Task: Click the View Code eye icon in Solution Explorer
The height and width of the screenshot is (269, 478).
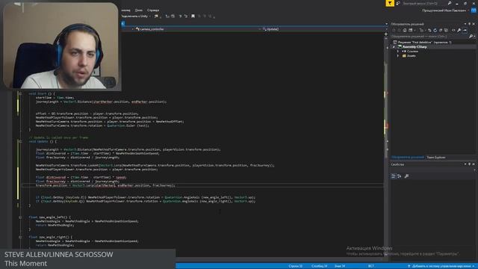Action: pyautogui.click(x=453, y=30)
